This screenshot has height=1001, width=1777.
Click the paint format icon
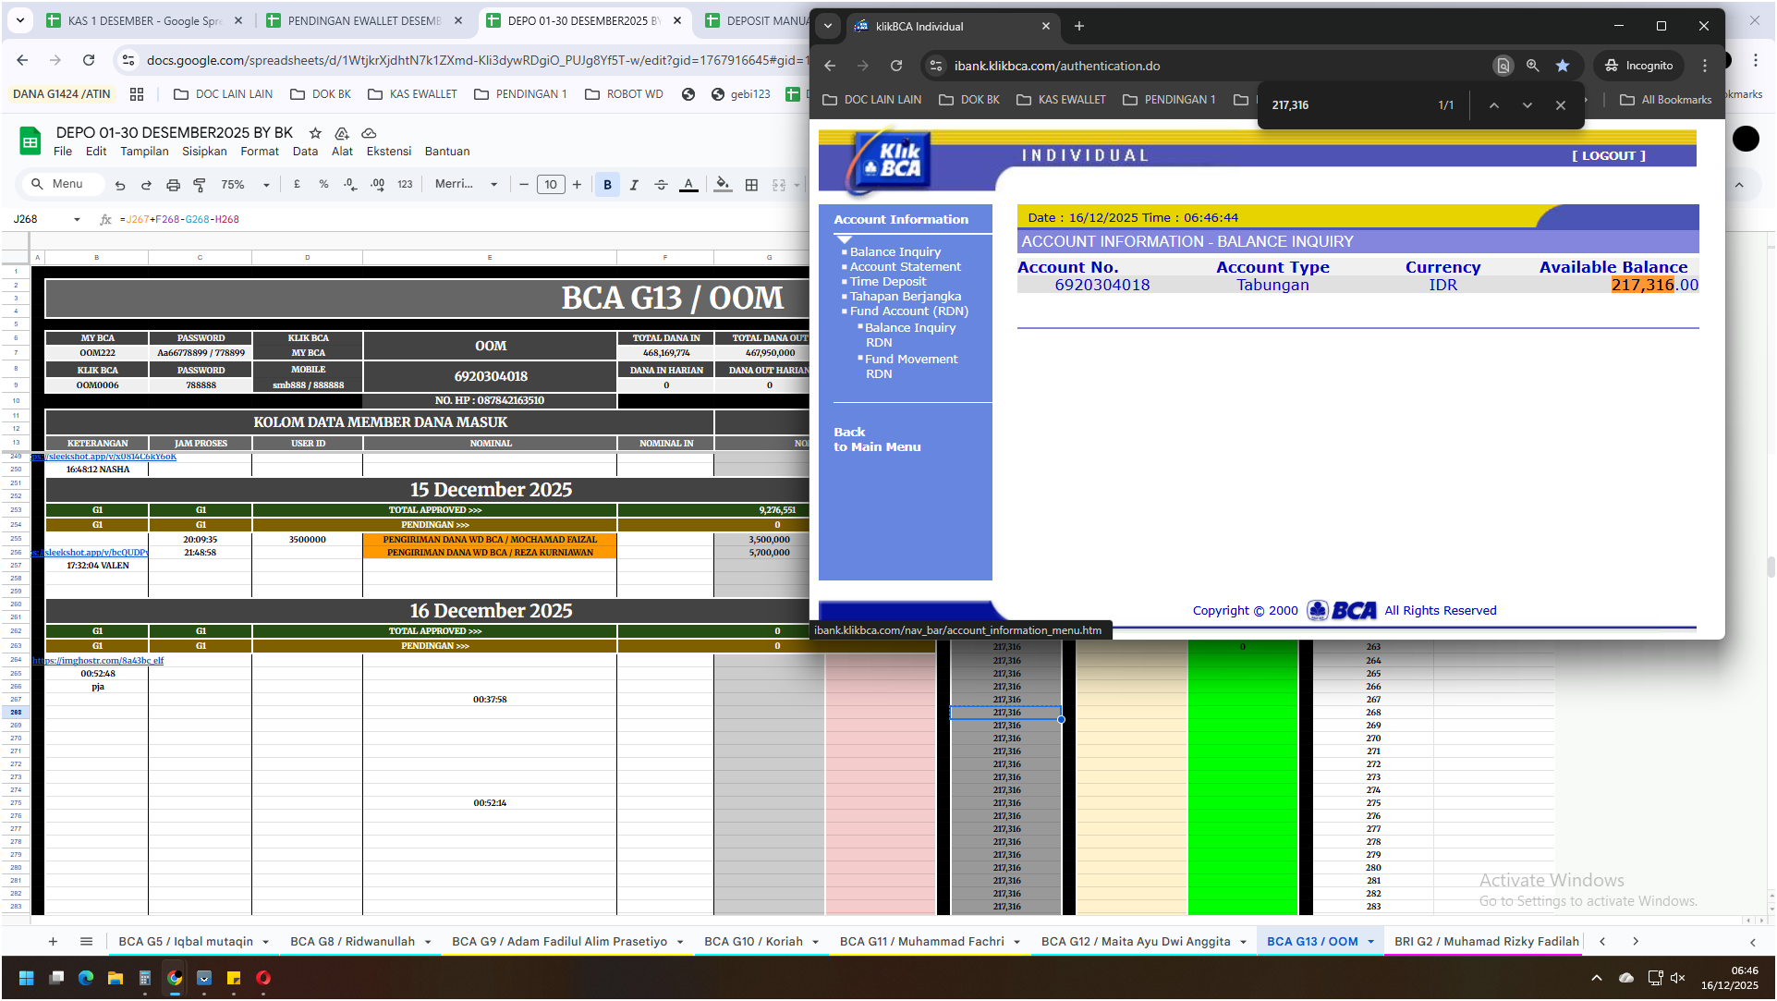click(x=200, y=185)
